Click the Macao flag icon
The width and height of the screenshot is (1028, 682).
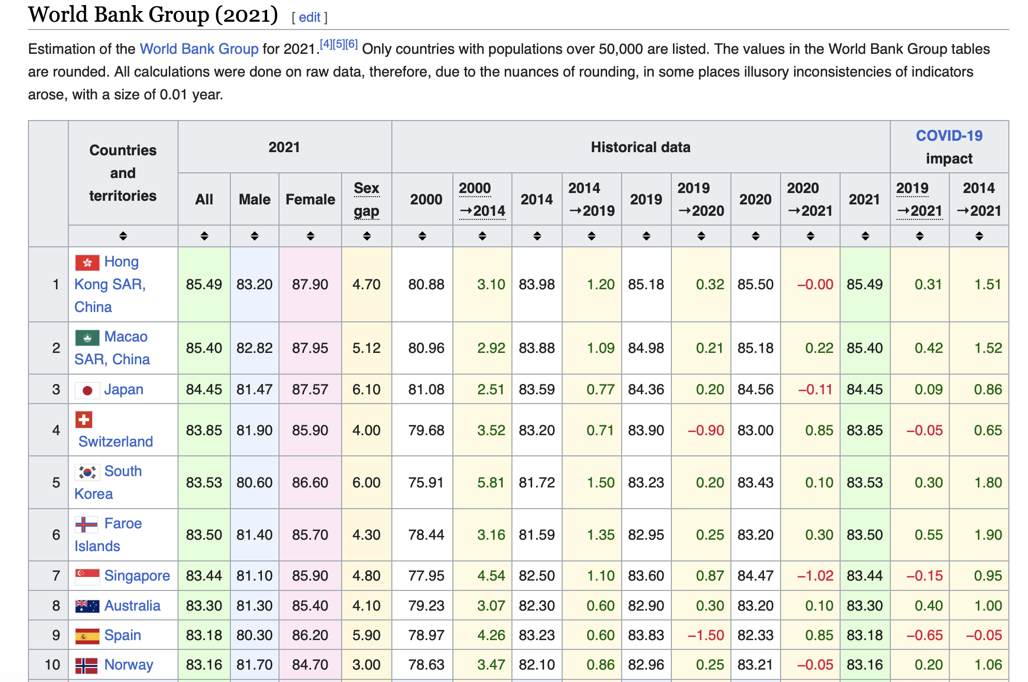pyautogui.click(x=87, y=337)
